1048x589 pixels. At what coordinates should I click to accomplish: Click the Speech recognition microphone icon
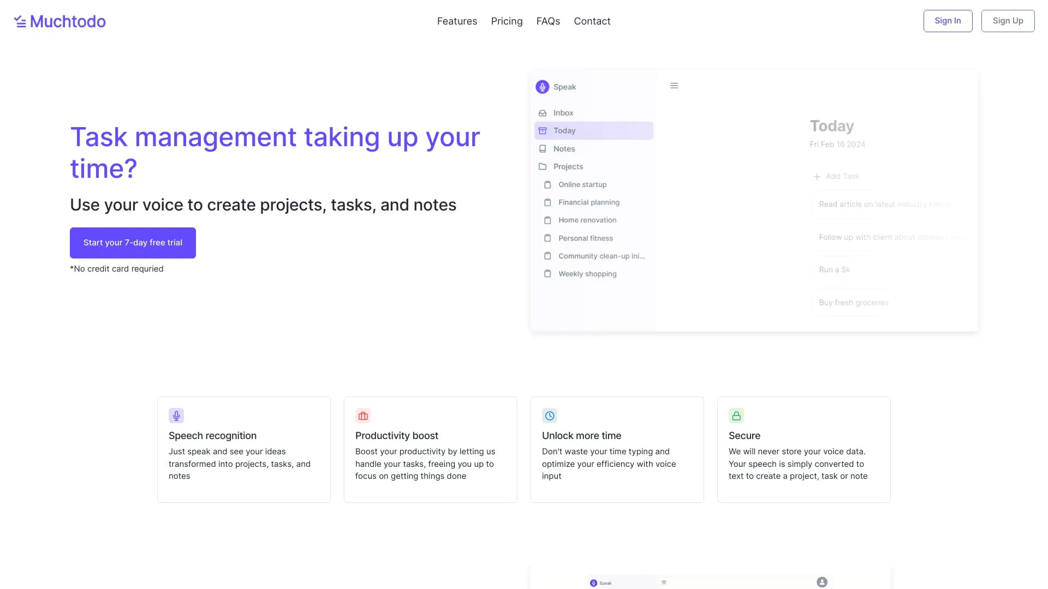point(176,416)
